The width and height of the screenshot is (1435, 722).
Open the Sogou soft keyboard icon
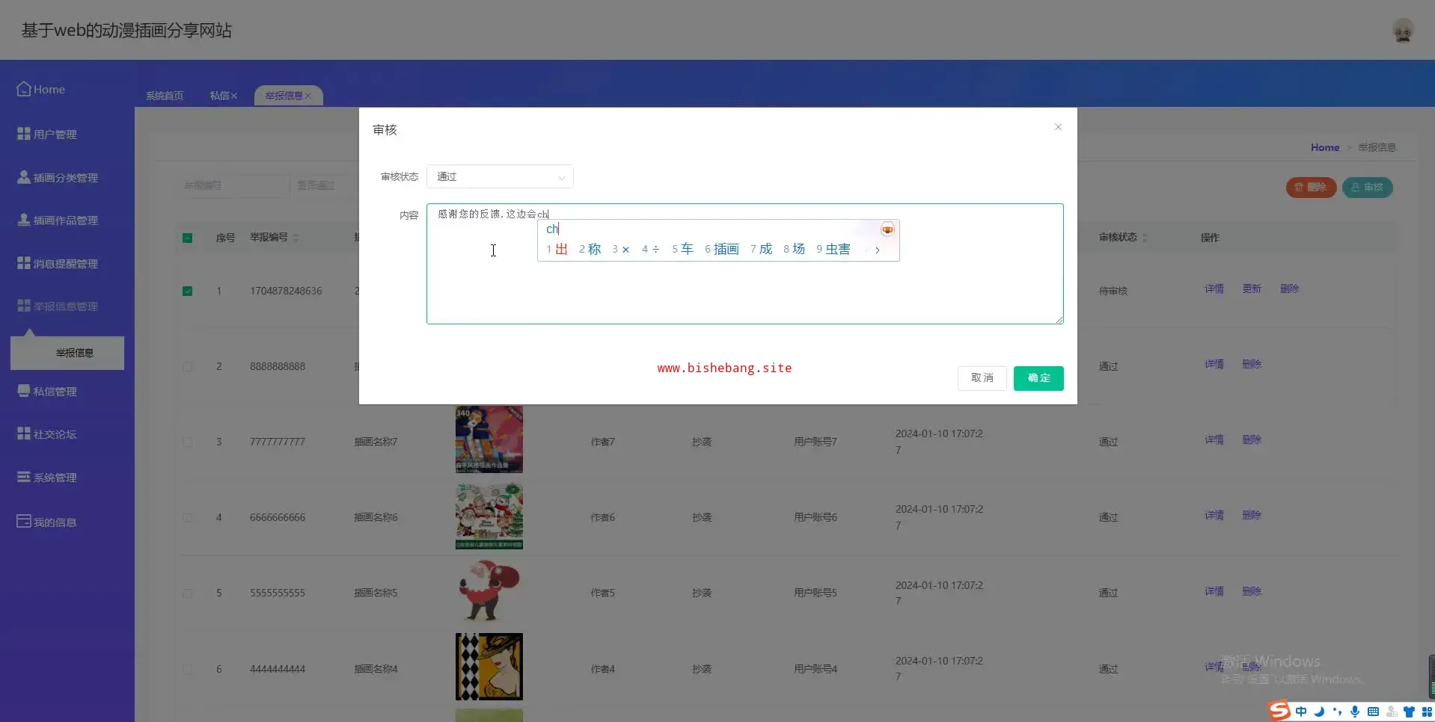click(x=1373, y=712)
